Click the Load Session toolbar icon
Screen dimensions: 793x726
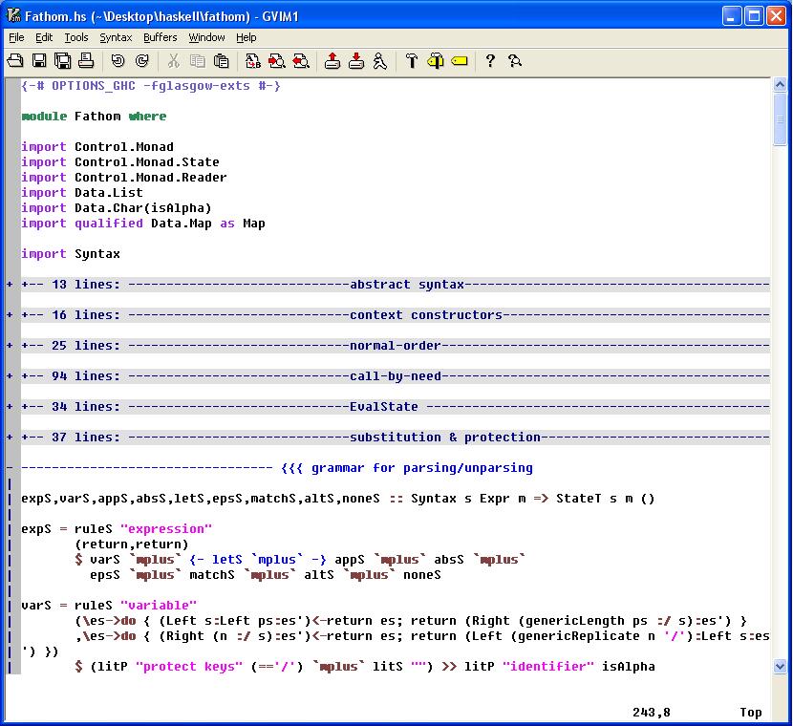tap(332, 61)
